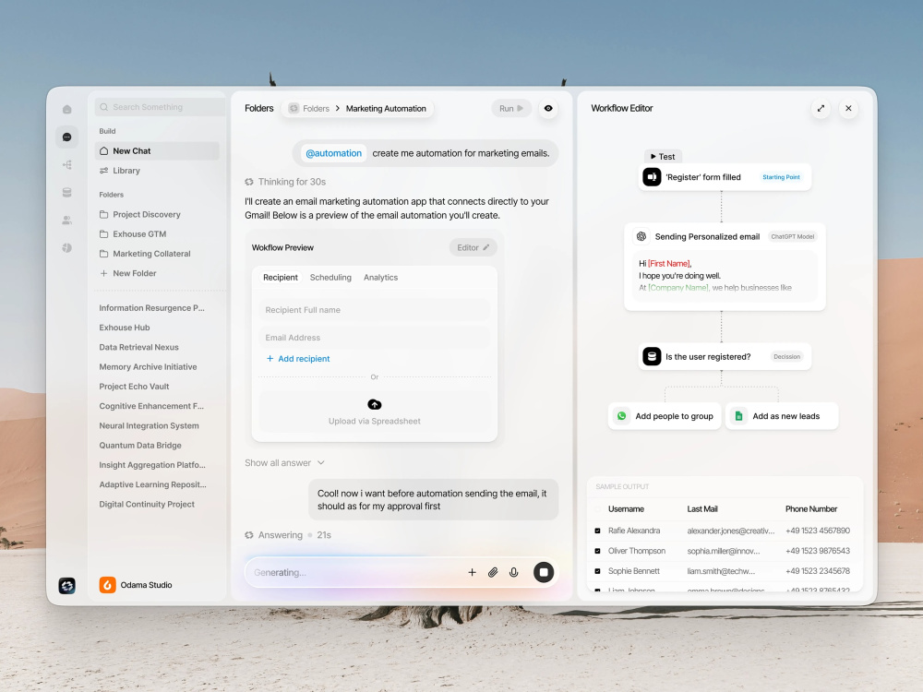Click the Recipient Full name field
Viewport: 923px width, 692px height.
(x=375, y=310)
